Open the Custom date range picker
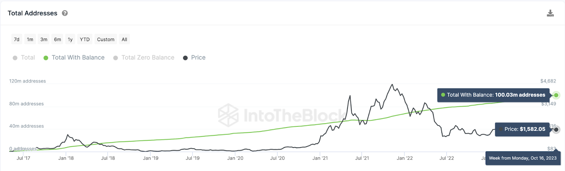The height and width of the screenshot is (171, 565). pos(106,39)
